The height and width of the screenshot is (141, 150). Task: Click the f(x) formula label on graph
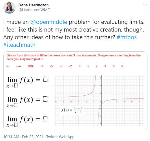(72, 110)
